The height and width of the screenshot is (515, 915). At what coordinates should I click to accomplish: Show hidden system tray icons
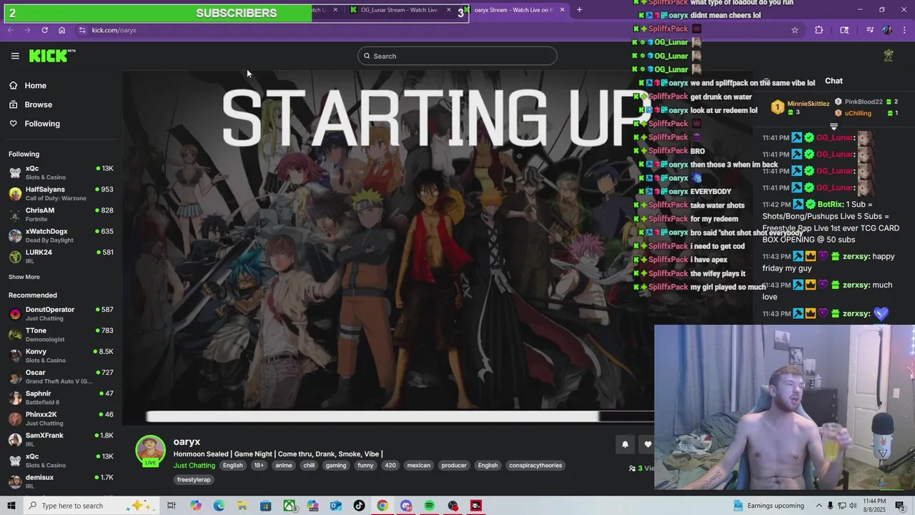point(818,506)
